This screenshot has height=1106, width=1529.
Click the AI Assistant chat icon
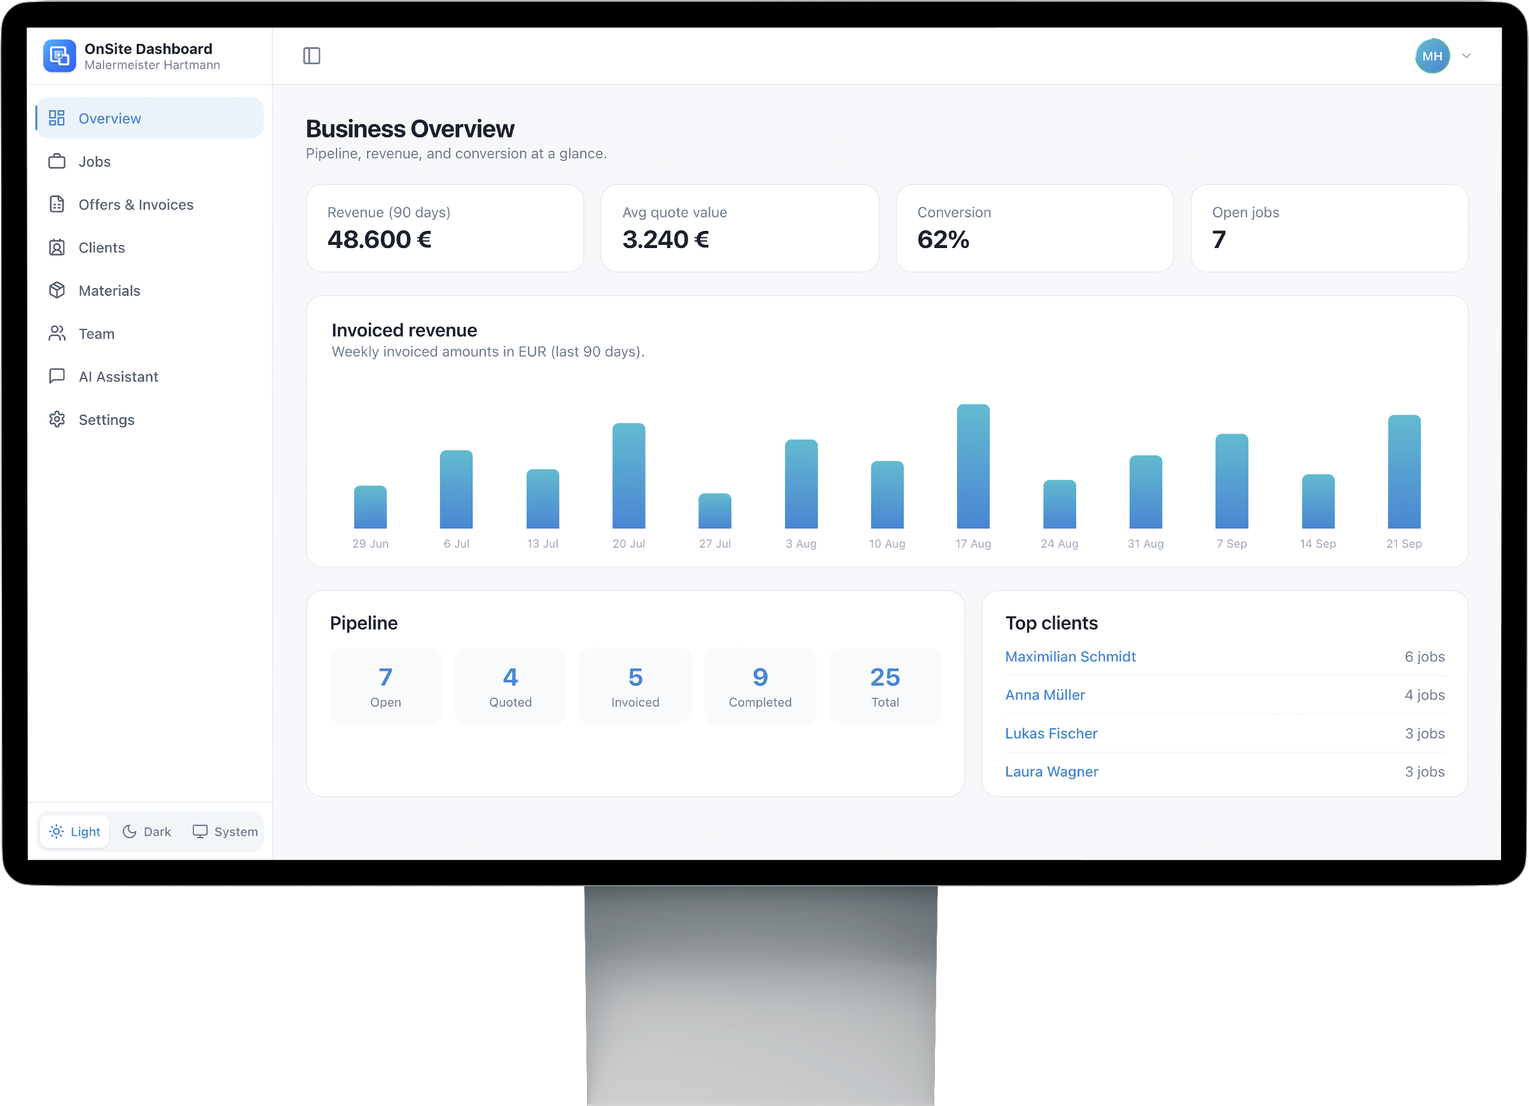click(x=57, y=377)
